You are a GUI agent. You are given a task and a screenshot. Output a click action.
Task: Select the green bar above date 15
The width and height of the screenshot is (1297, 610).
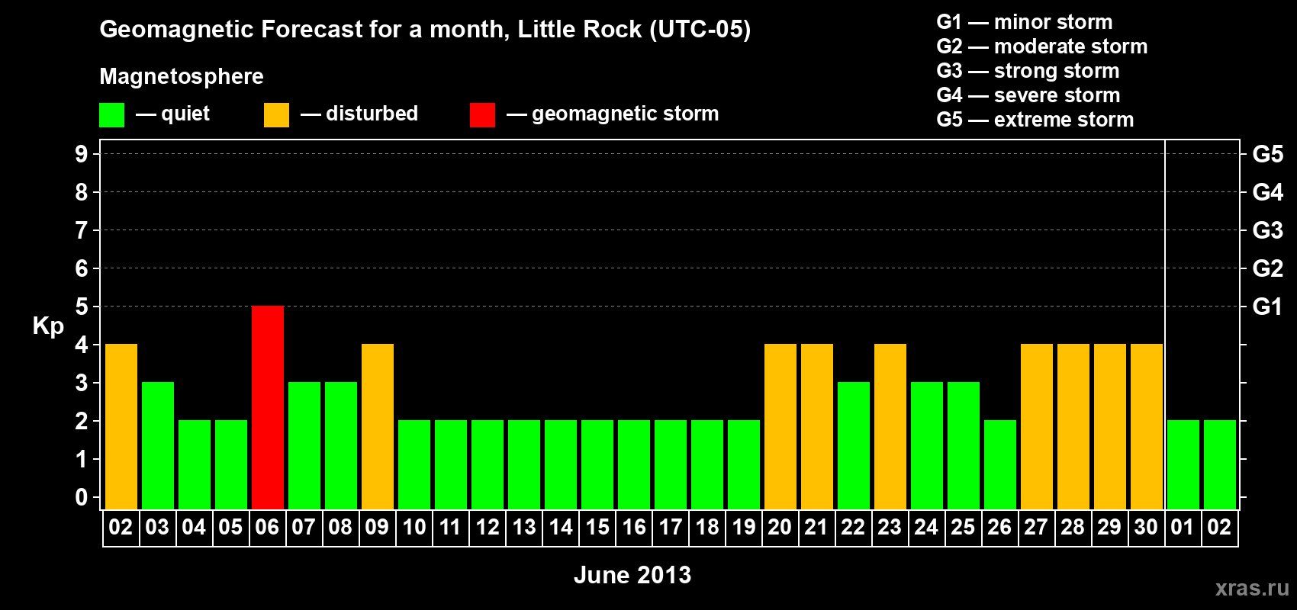(597, 464)
